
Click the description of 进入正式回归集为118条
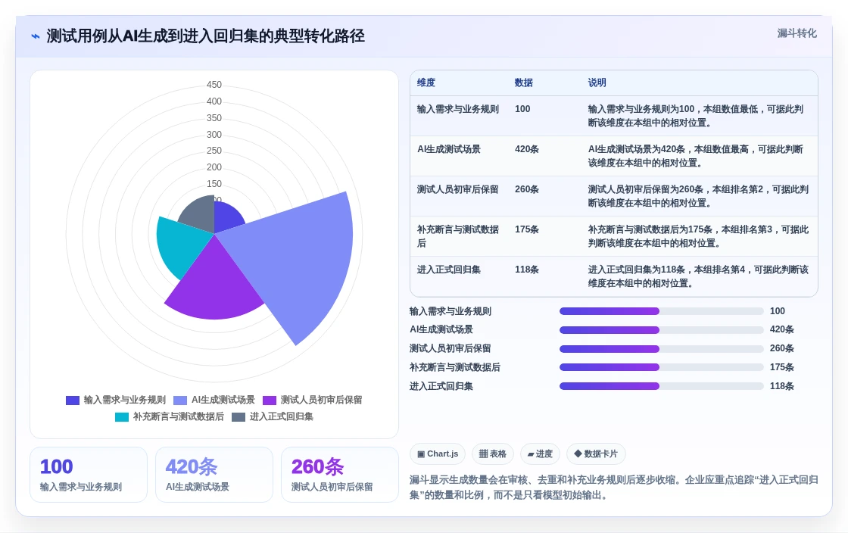[698, 277]
